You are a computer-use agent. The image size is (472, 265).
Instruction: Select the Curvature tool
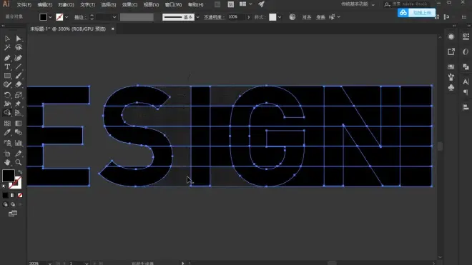coord(19,58)
